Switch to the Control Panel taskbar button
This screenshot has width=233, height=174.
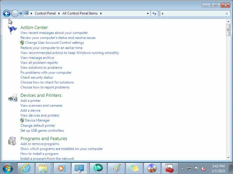tap(80, 168)
